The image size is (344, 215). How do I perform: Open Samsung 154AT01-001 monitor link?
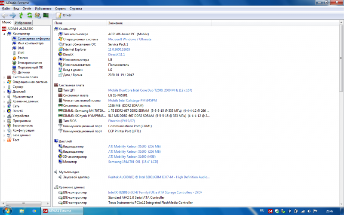[133, 162]
